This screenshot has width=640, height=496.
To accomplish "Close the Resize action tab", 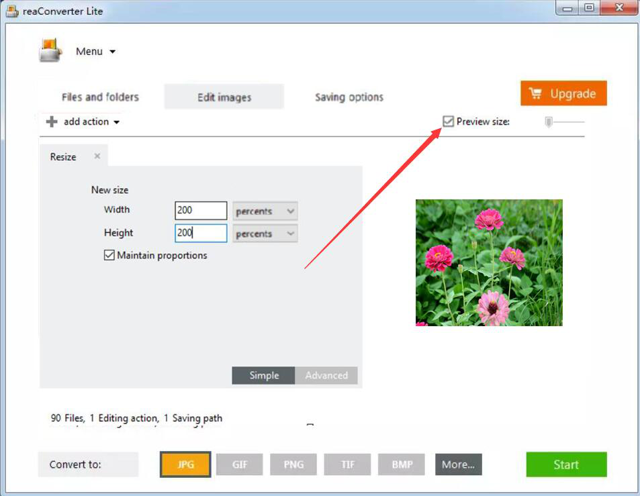I will tap(97, 156).
